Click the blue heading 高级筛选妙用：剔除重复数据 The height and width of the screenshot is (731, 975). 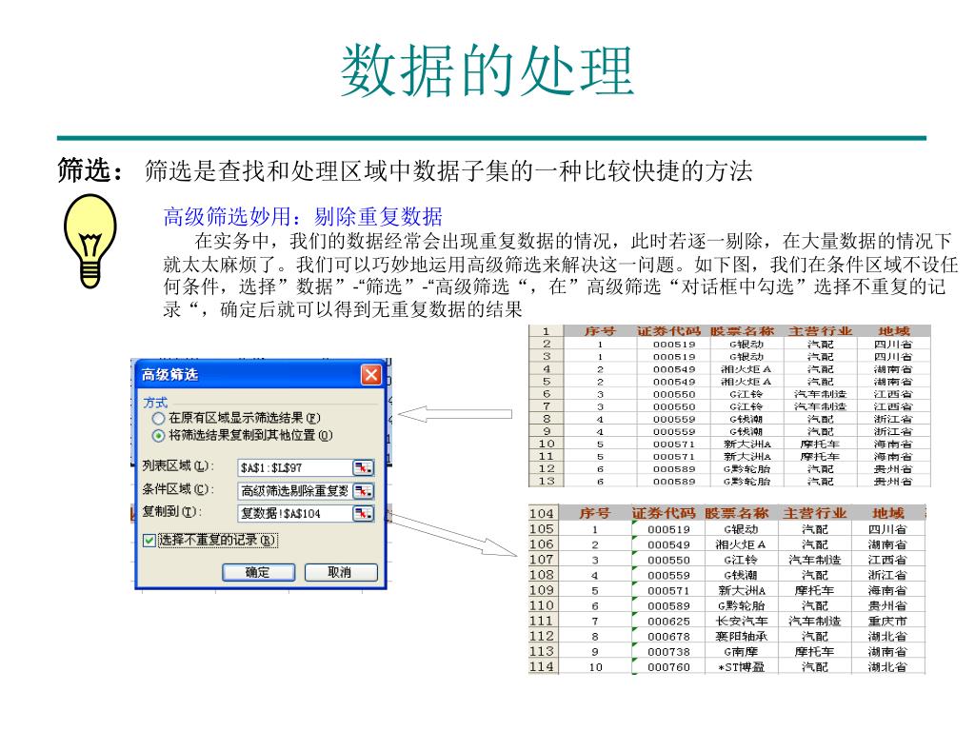[x=303, y=216]
